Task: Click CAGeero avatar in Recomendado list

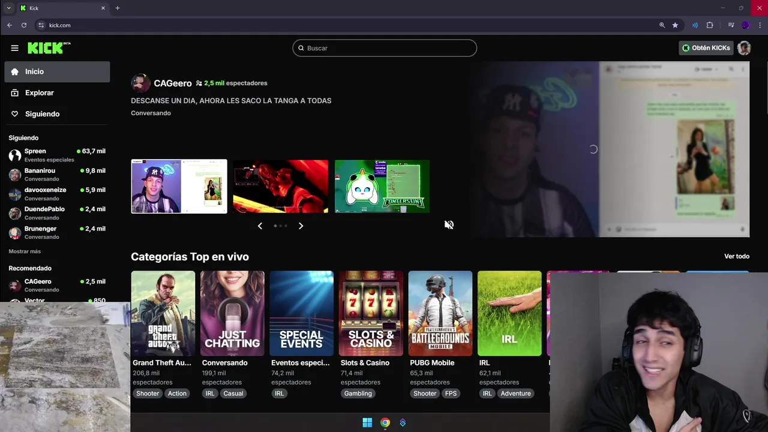Action: (x=15, y=286)
